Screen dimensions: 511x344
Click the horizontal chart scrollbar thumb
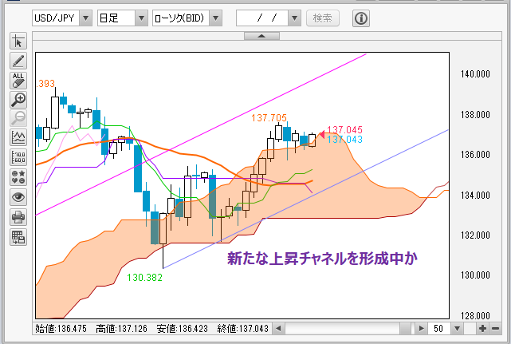point(406,328)
